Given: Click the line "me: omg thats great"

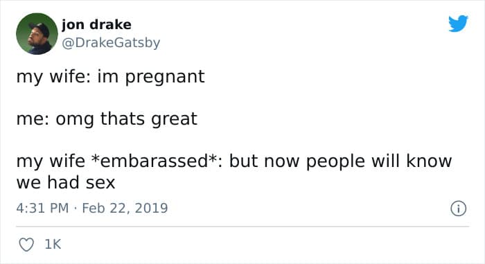Looking at the screenshot, I should (x=107, y=119).
